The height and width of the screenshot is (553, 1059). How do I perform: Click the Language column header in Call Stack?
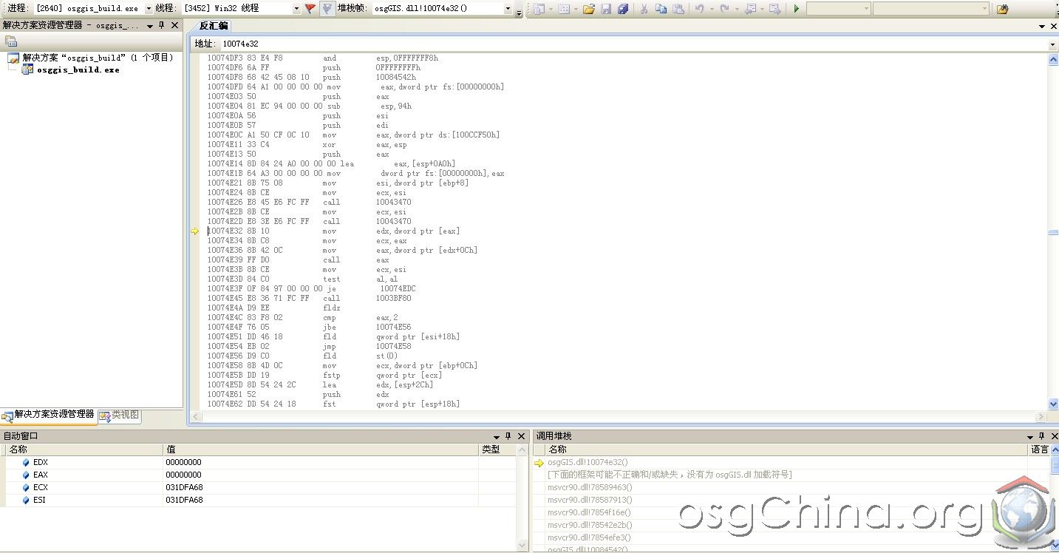1039,449
